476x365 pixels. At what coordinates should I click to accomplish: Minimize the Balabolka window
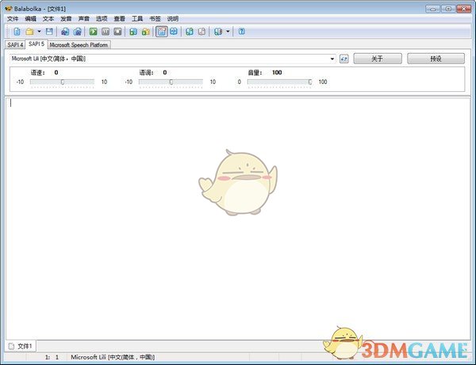point(433,9)
